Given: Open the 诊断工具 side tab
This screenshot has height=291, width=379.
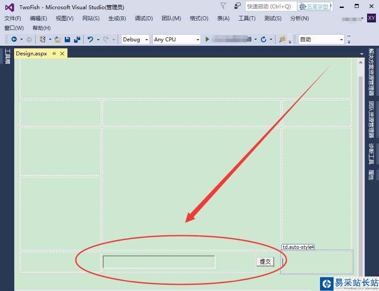Looking at the screenshot, I should click(371, 153).
